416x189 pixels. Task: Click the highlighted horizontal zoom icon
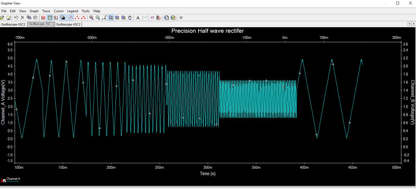pos(111,17)
